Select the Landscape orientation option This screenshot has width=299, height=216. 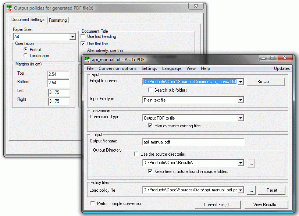click(25, 56)
